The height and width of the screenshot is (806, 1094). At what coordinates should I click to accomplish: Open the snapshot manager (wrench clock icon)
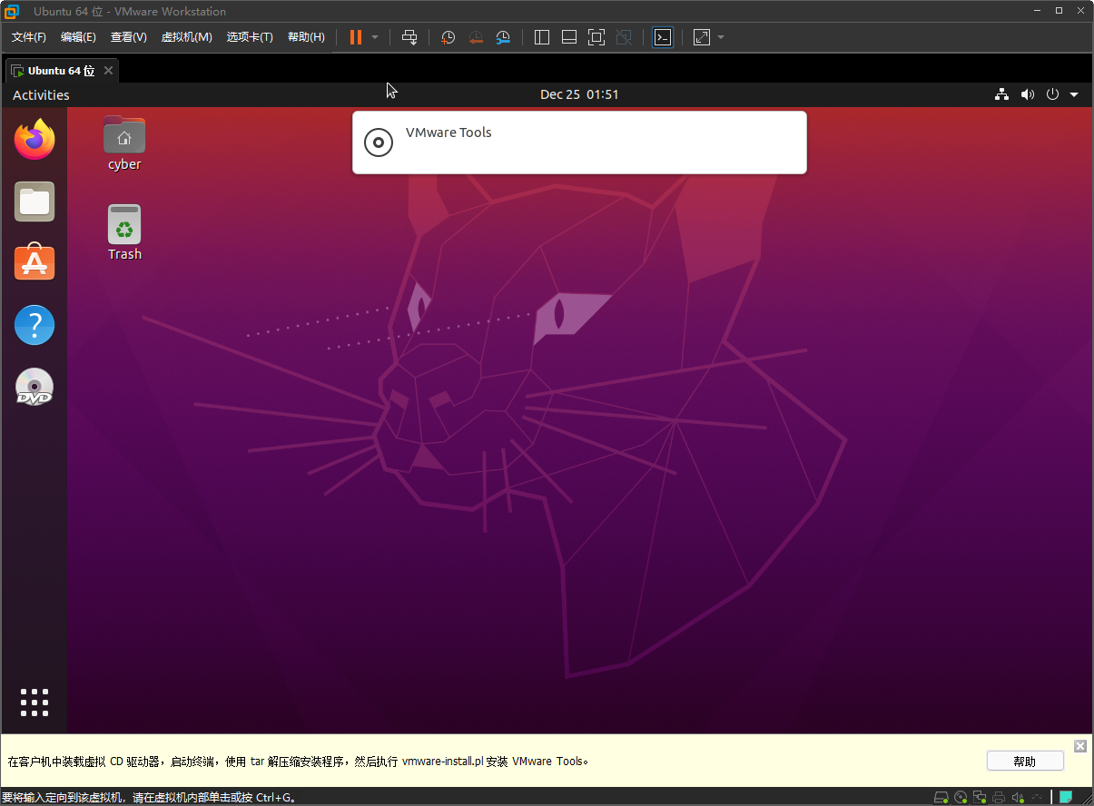click(x=503, y=37)
